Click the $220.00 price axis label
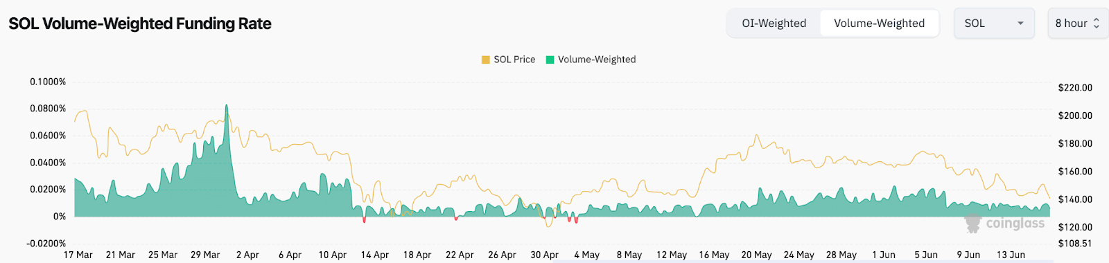Viewport: 1109px width, 263px height. (1075, 88)
